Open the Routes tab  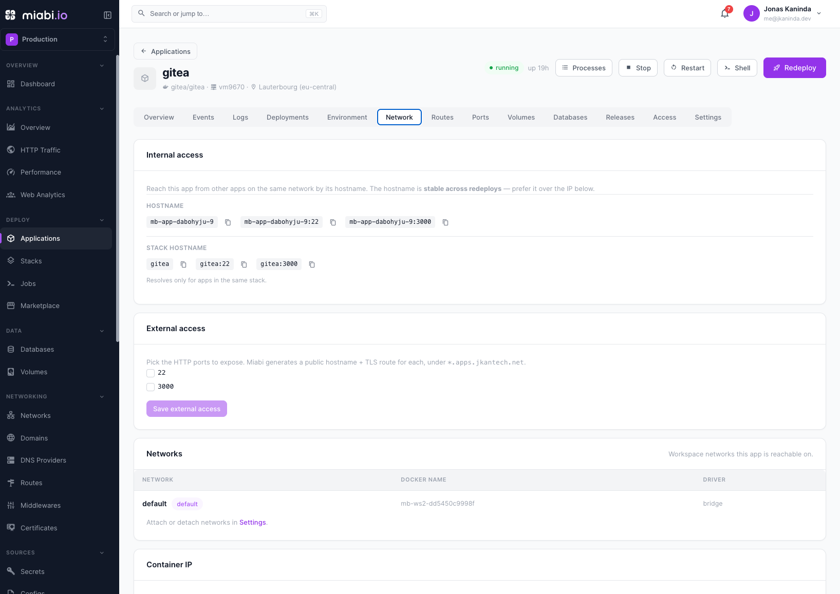tap(442, 117)
